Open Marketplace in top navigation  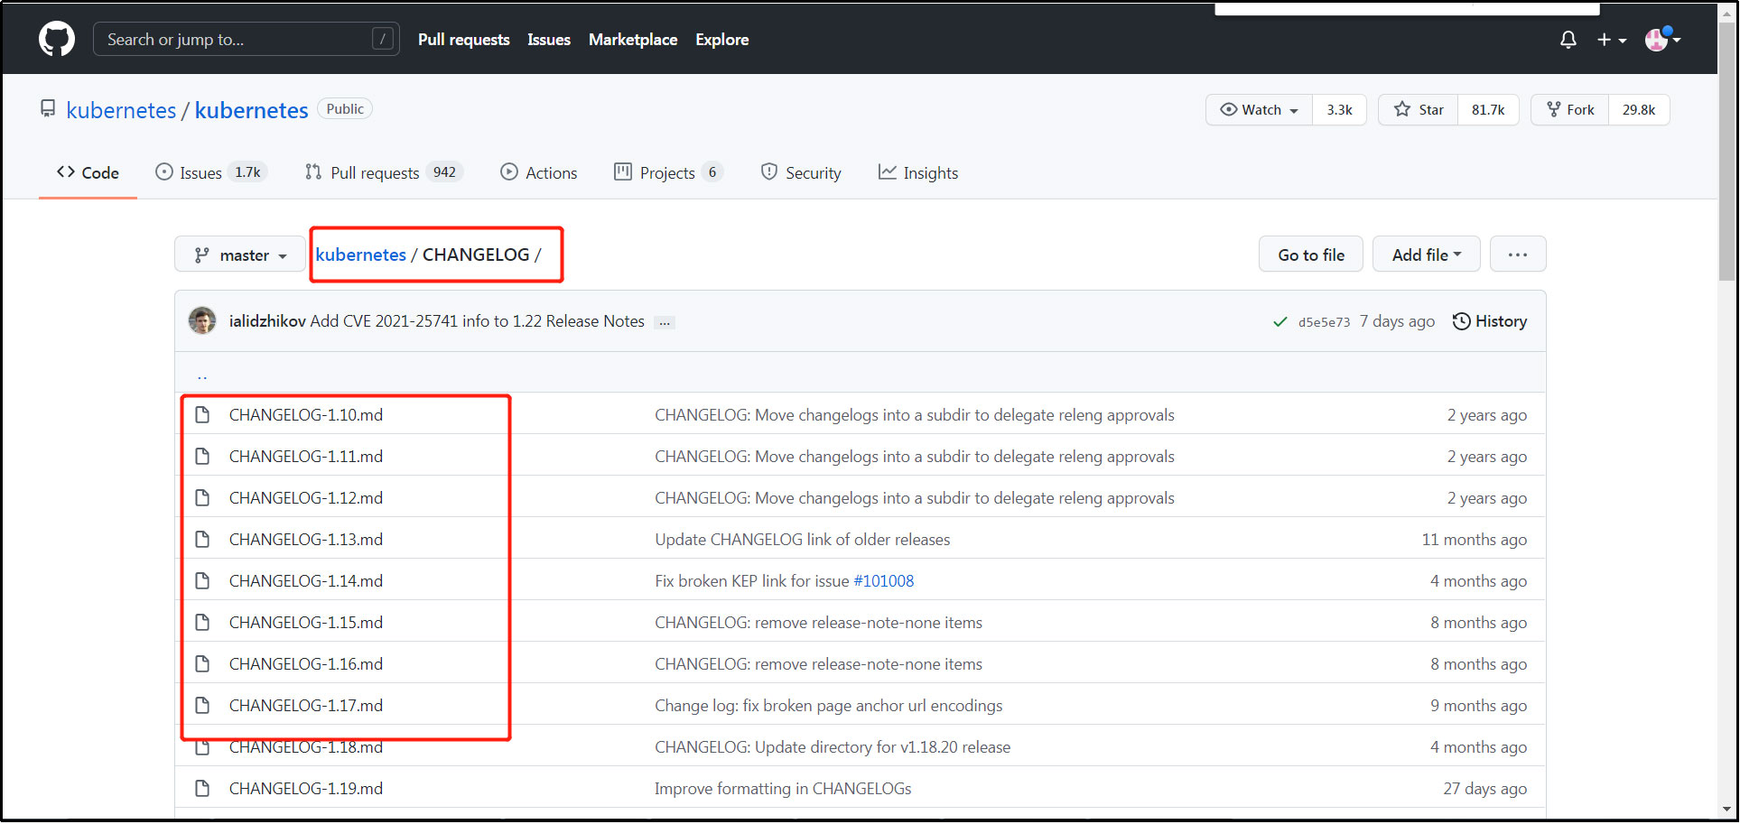click(x=633, y=40)
